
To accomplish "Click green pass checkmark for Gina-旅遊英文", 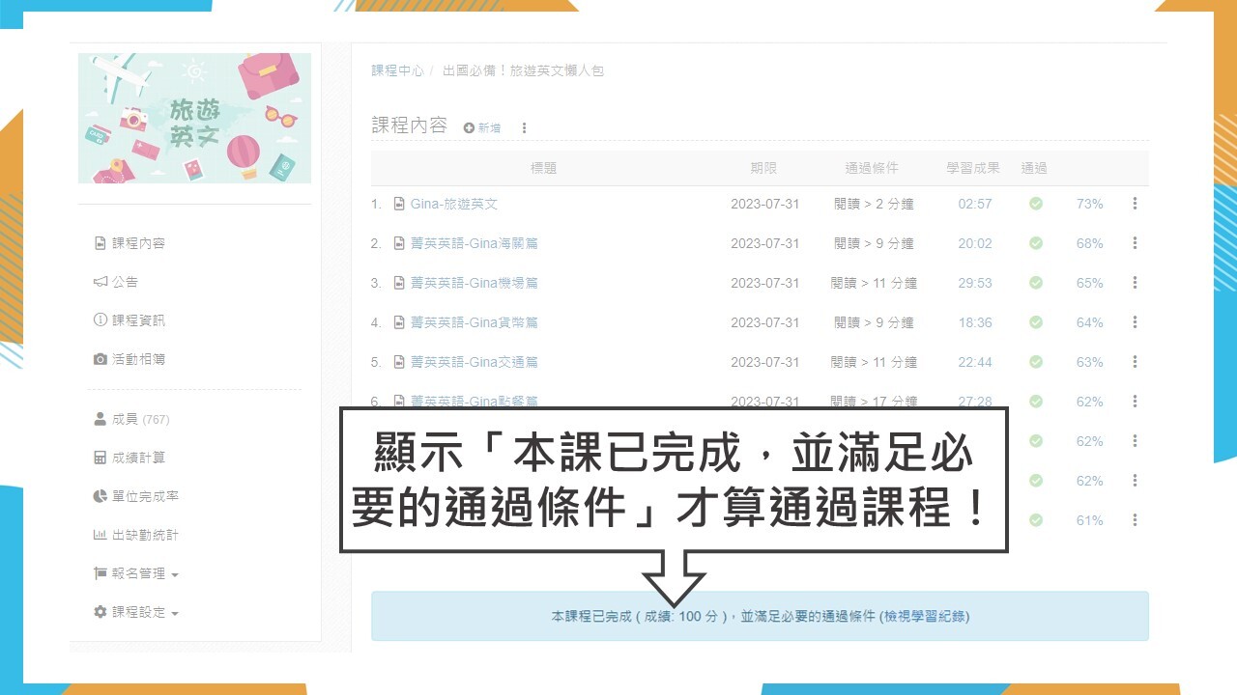I will click(1035, 204).
